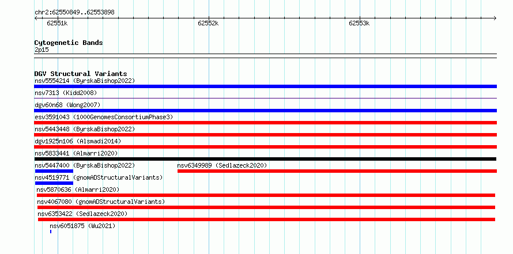This screenshot has height=254, width=513.
Task: Click nsv6353422 (Sedlazeck2020) label
Action: 82,214
